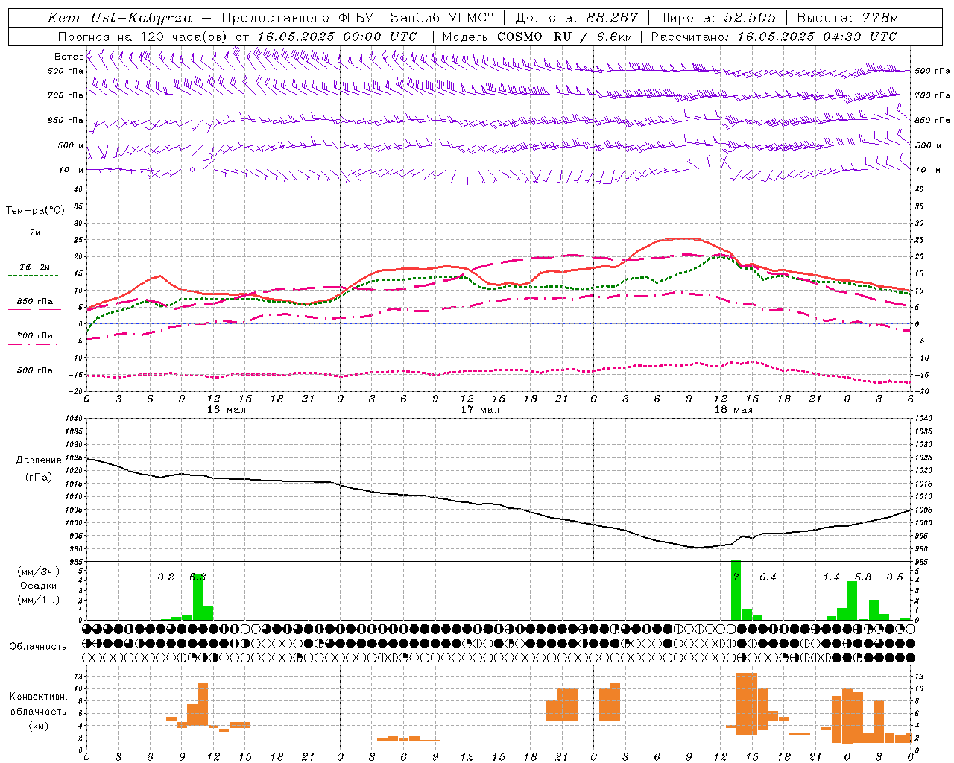This screenshot has width=954, height=763.
Task: Click the (мм/1ч.) precipitation unit label
Action: point(39,600)
